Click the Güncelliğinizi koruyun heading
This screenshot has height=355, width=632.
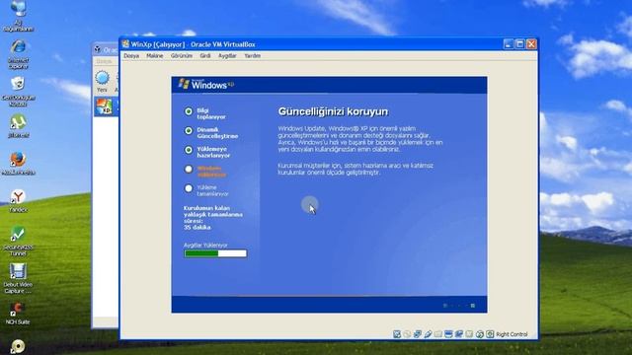point(333,111)
